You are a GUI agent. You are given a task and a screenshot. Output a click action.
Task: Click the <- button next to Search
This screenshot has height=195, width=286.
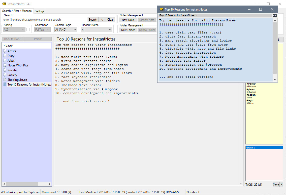(x=102, y=19)
